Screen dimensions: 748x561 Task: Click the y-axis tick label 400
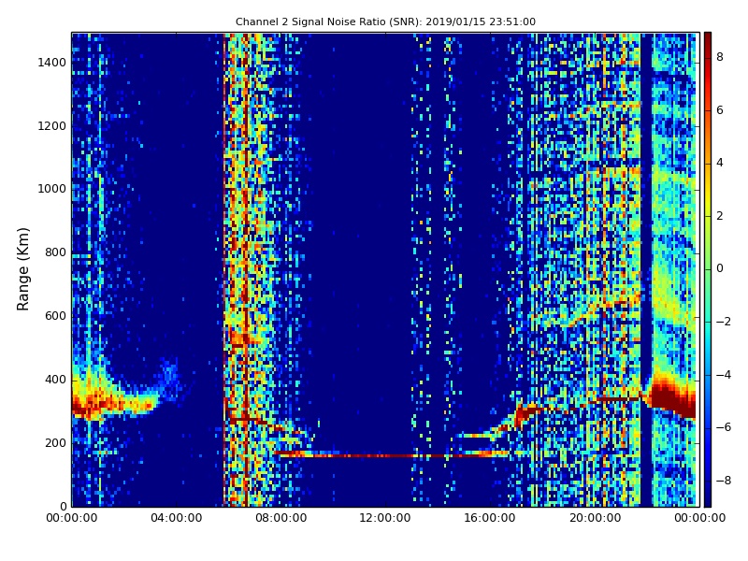pyautogui.click(x=55, y=380)
